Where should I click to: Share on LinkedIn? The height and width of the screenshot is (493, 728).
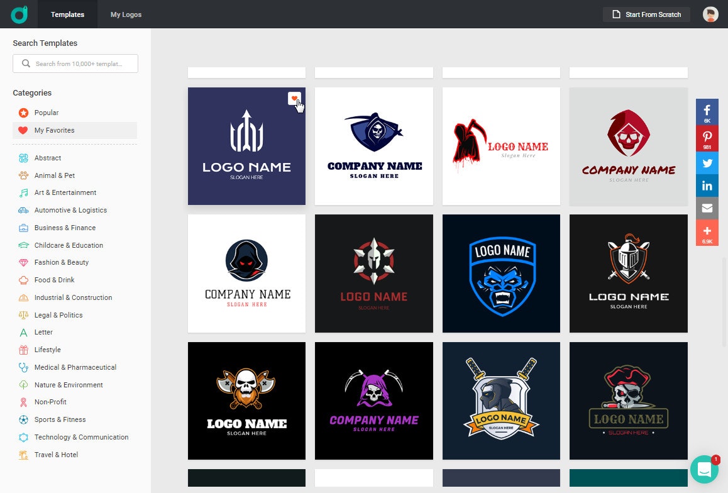click(x=707, y=186)
